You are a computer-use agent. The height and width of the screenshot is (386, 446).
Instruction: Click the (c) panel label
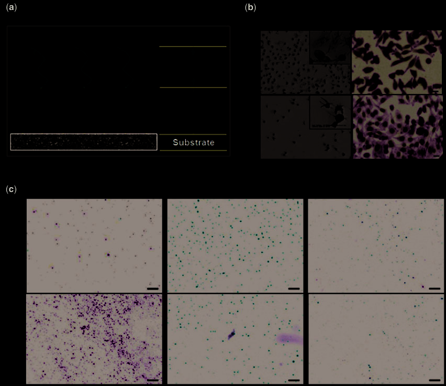(x=10, y=189)
